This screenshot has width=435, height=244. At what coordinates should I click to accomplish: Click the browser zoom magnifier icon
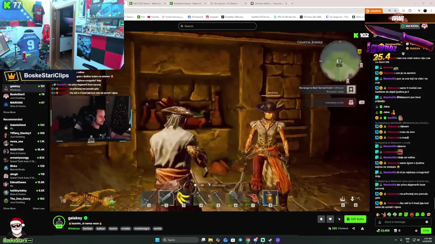pos(389,11)
